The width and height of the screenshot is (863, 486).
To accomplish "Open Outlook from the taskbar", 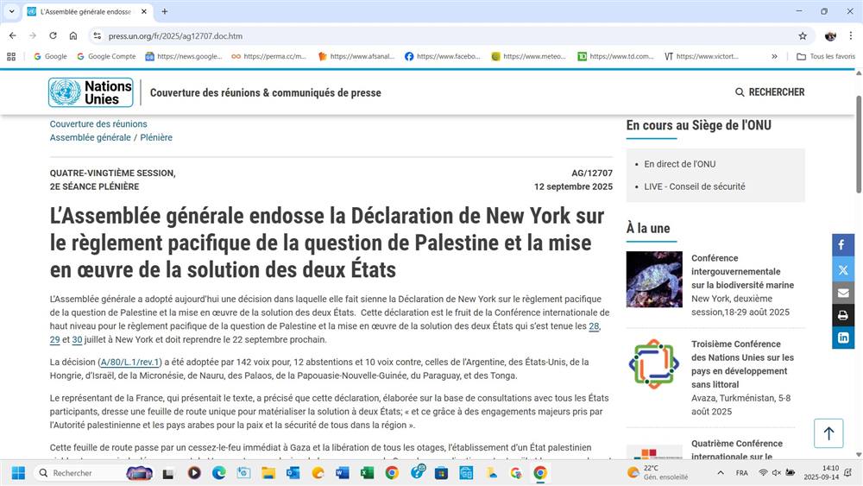I will [293, 473].
